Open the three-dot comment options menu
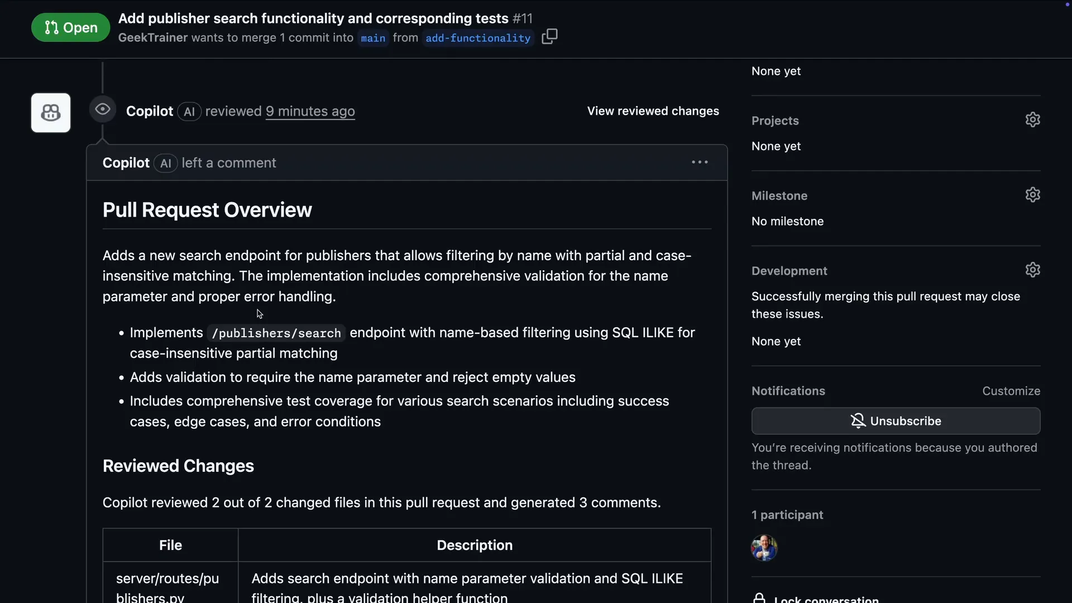 coord(700,162)
